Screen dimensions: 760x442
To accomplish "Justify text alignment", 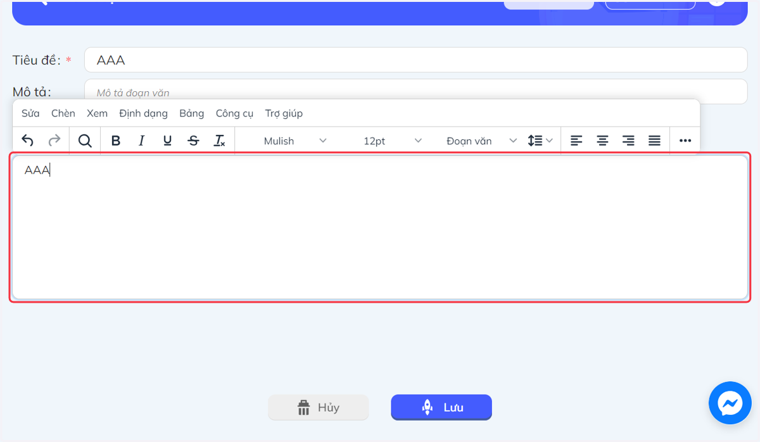I will click(655, 141).
